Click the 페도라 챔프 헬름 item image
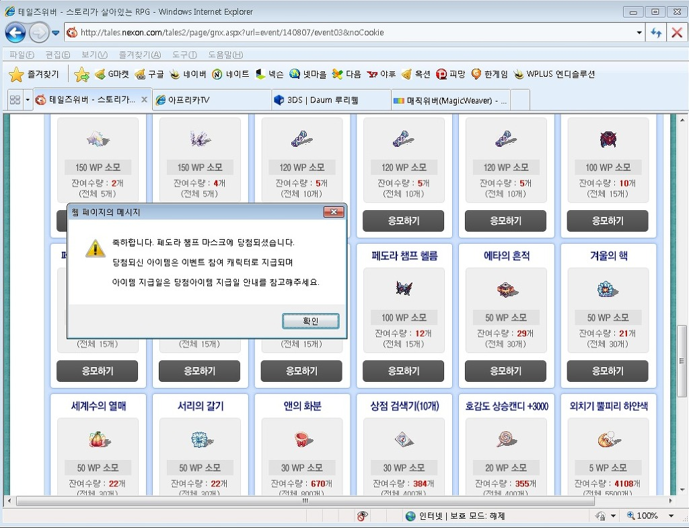This screenshot has height=528, width=689. [x=404, y=288]
